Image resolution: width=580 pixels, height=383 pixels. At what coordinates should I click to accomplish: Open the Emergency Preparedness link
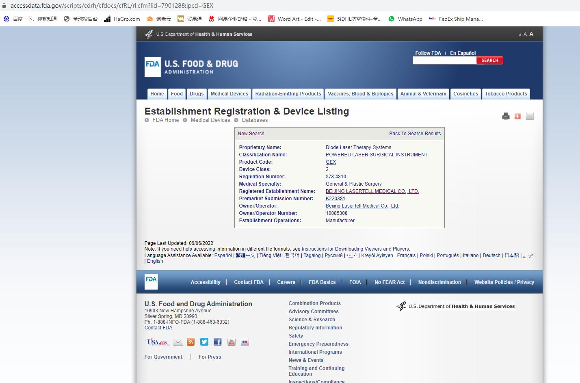pyautogui.click(x=318, y=344)
